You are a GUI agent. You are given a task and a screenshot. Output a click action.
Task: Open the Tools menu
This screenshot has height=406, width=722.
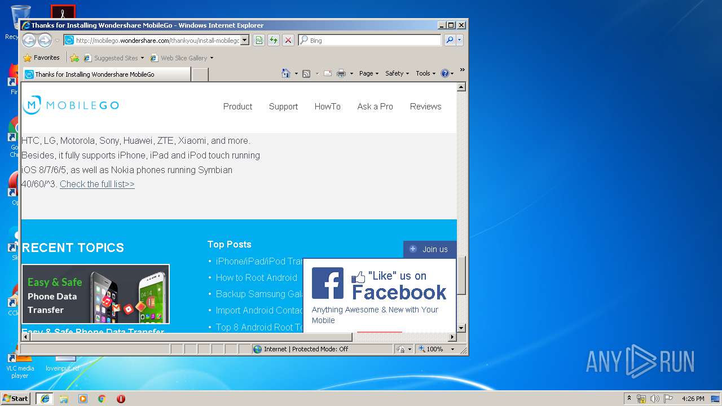(426, 73)
